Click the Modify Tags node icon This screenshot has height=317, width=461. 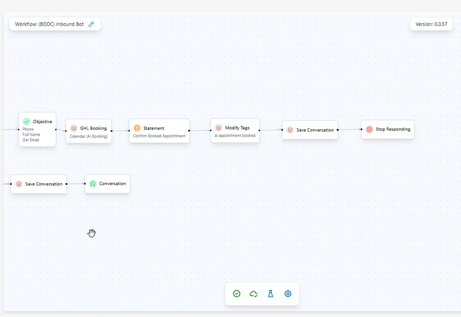click(x=218, y=128)
